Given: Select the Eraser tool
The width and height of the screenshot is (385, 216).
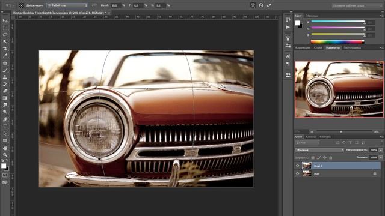Looking at the screenshot, I should click(5, 91).
